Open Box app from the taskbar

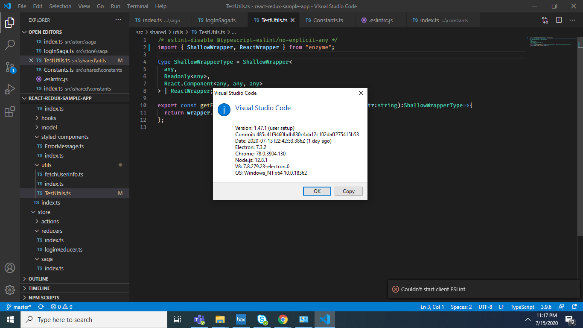pos(241,319)
